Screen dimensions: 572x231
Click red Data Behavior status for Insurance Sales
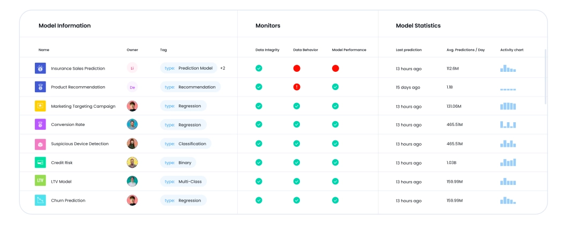tap(297, 68)
